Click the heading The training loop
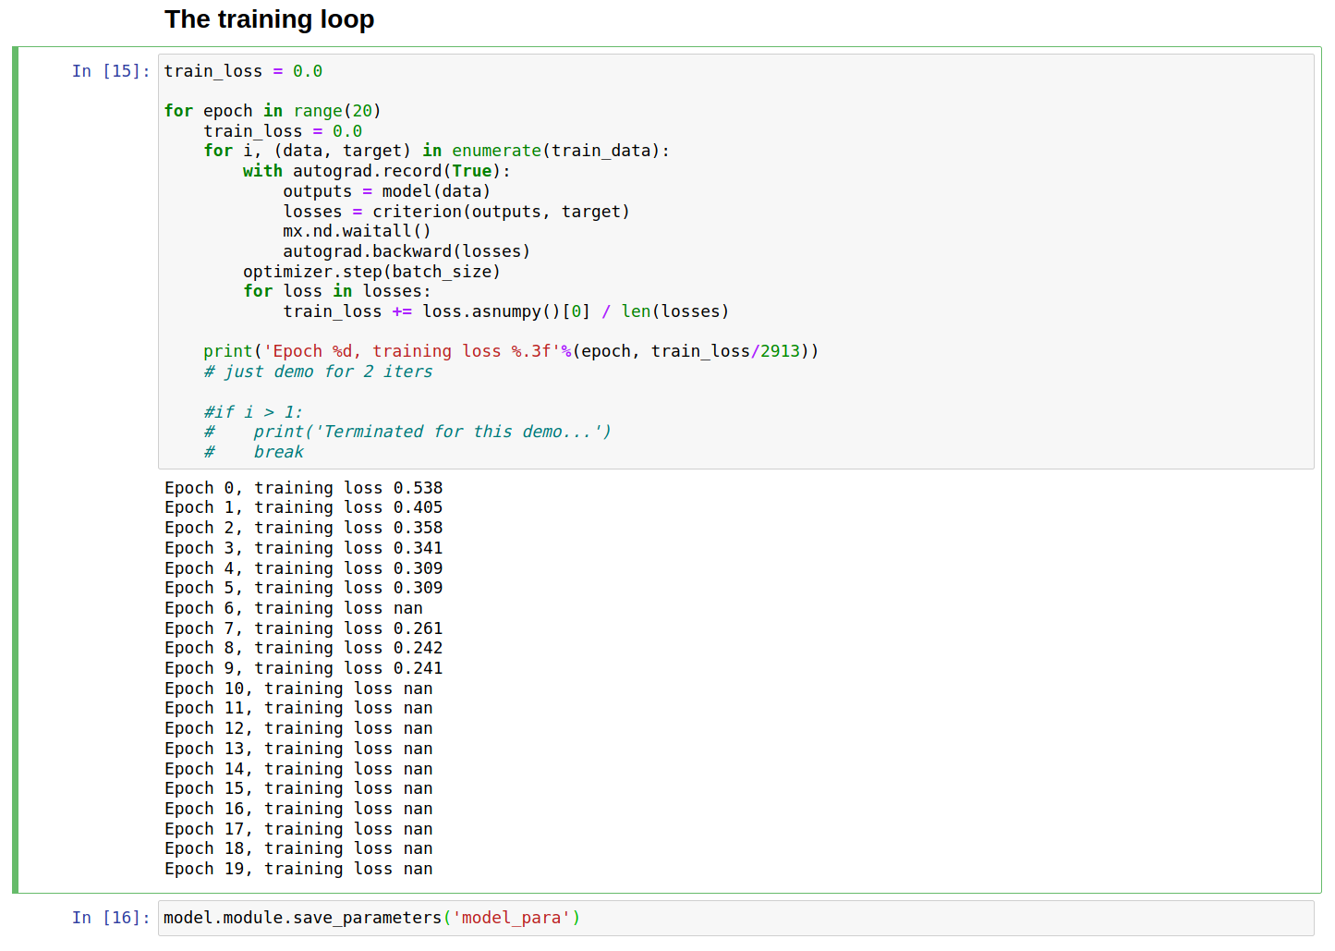Viewport: 1335px width, 951px height. 269,18
